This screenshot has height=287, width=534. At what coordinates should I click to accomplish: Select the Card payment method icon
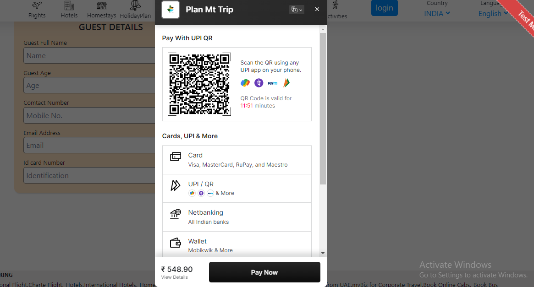pyautogui.click(x=176, y=156)
